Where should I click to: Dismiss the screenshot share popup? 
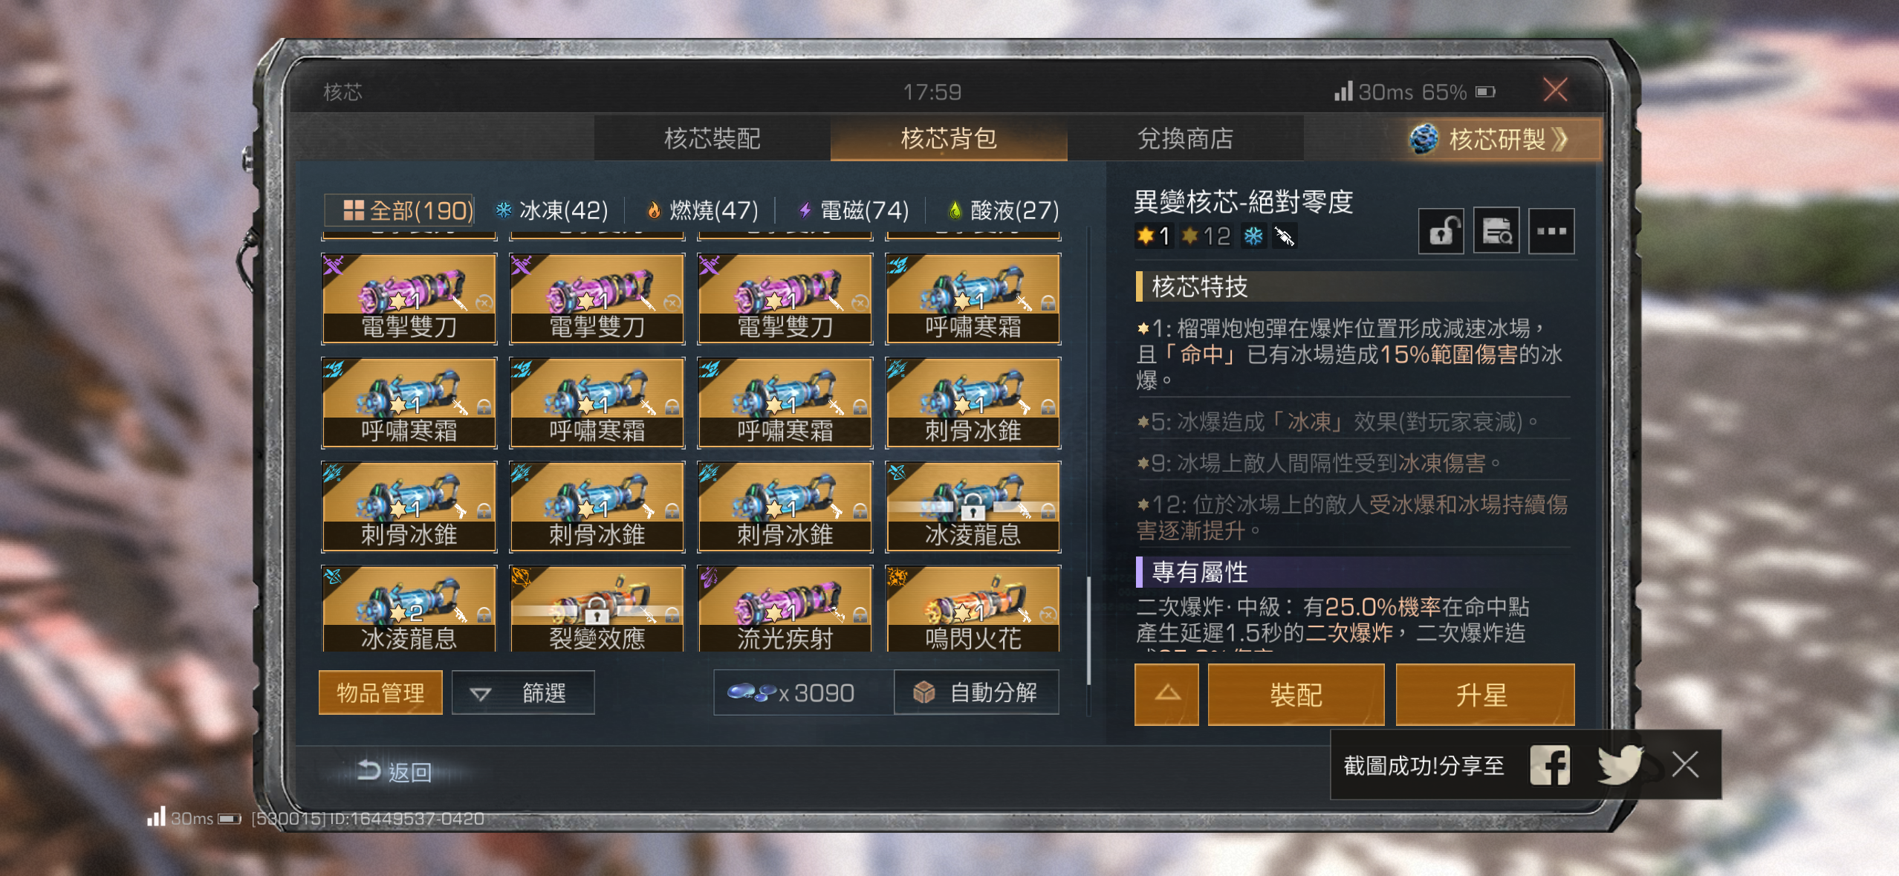pyautogui.click(x=1686, y=764)
